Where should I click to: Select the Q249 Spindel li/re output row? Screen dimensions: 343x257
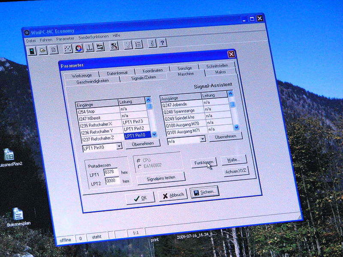pos(197,117)
